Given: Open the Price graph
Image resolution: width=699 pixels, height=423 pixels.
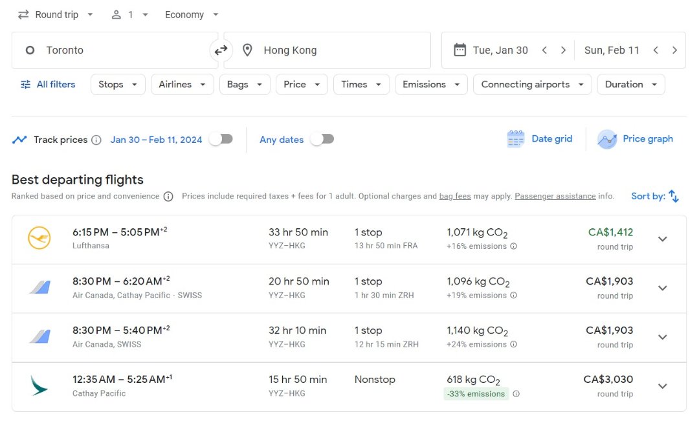Looking at the screenshot, I should click(635, 139).
